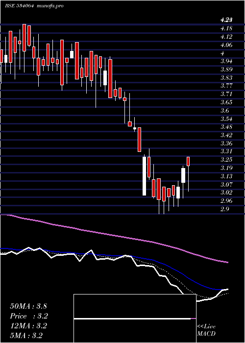Click the BSE 534064 ticker label

coord(19,6)
